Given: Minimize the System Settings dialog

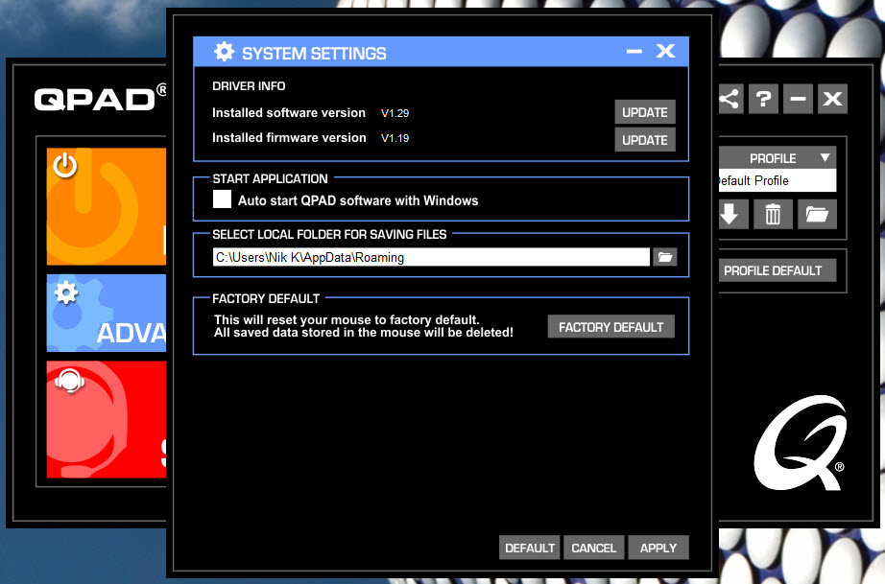Looking at the screenshot, I should (x=634, y=51).
